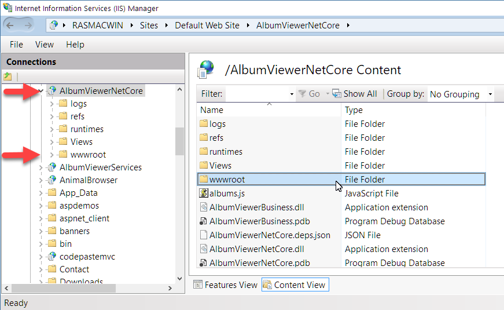Click the AlbumViewerServices application icon
The image size is (504, 310).
coord(52,167)
